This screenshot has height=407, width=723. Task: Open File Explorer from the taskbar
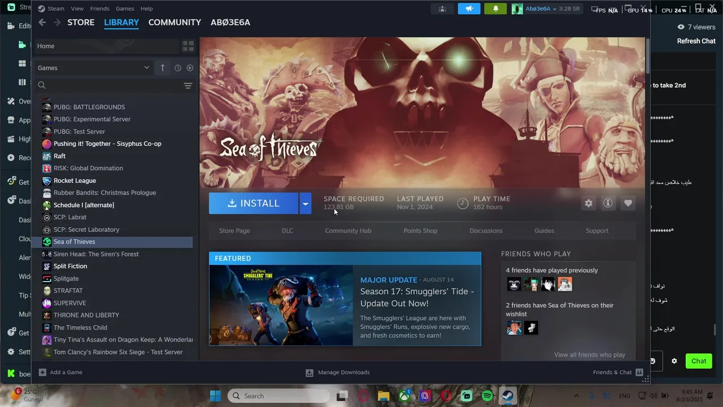coord(384,396)
